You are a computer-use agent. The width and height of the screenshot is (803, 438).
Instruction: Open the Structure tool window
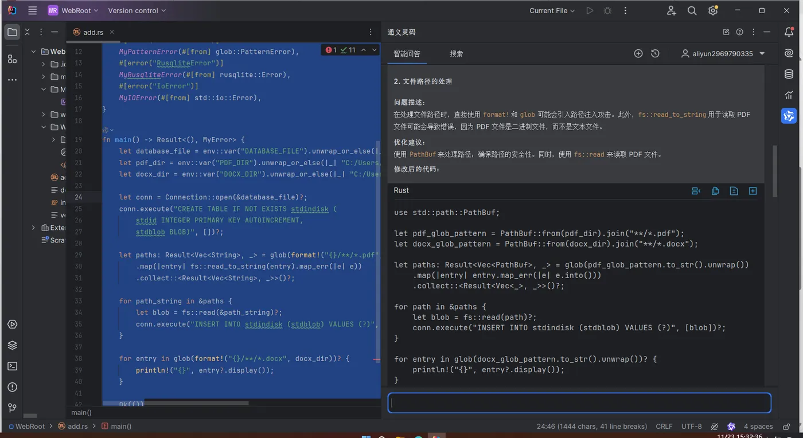point(12,58)
